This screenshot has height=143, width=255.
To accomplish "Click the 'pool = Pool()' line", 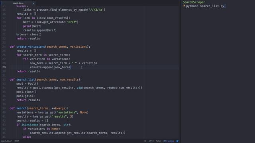I will click(x=27, y=84).
